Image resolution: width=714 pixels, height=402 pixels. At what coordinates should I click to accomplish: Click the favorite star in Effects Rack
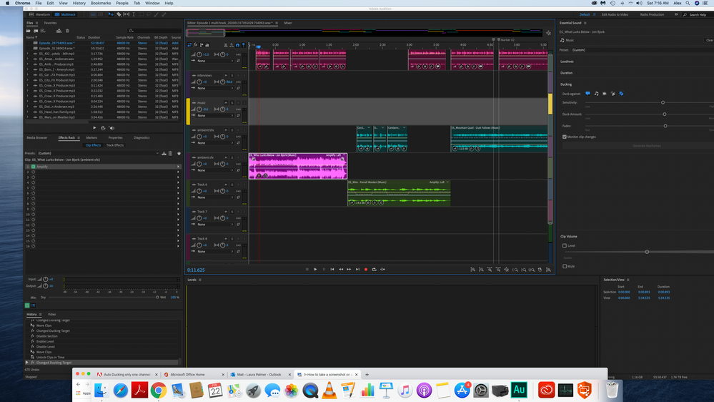tap(179, 153)
